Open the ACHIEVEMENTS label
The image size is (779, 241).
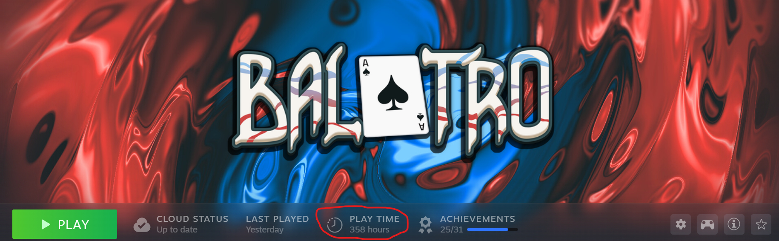tap(478, 219)
